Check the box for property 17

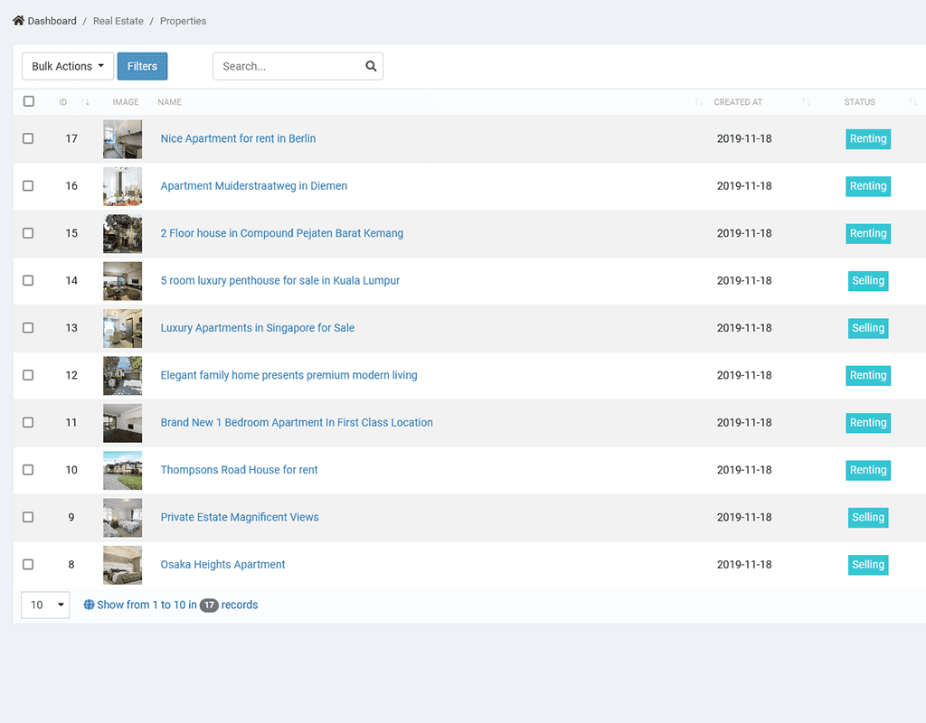coord(28,138)
